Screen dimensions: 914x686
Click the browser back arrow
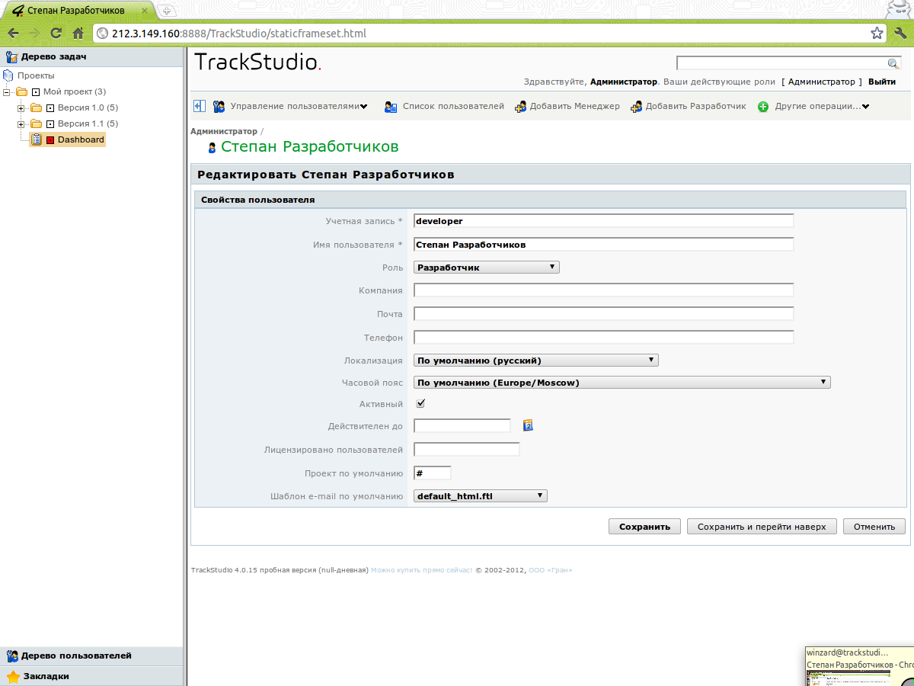13,34
